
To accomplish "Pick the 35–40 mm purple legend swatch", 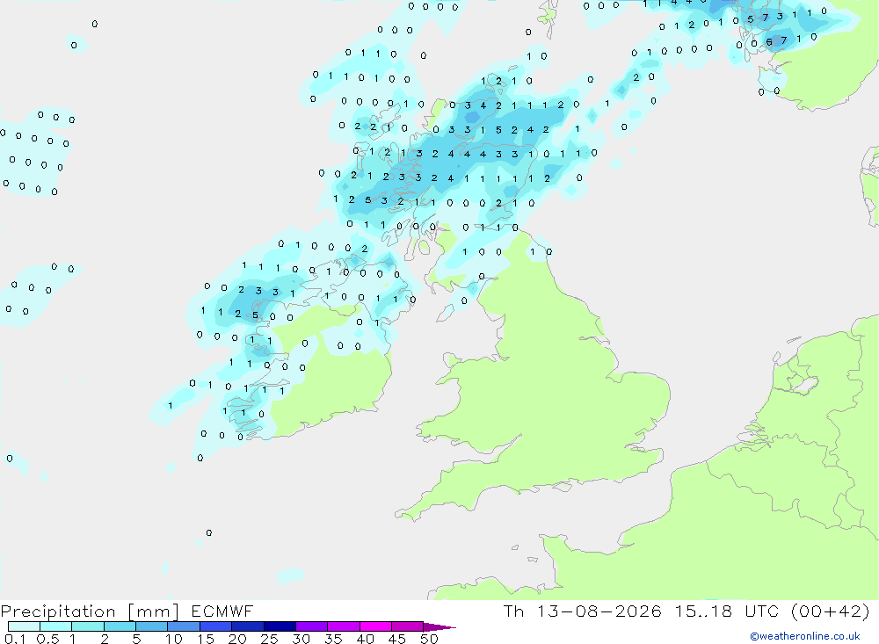I will [344, 626].
